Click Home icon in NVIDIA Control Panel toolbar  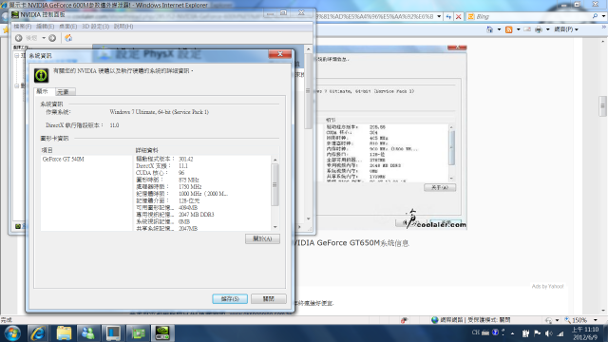pyautogui.click(x=68, y=38)
